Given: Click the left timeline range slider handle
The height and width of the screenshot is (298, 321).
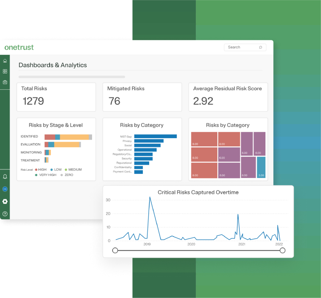Looking at the screenshot, I should (115, 250).
